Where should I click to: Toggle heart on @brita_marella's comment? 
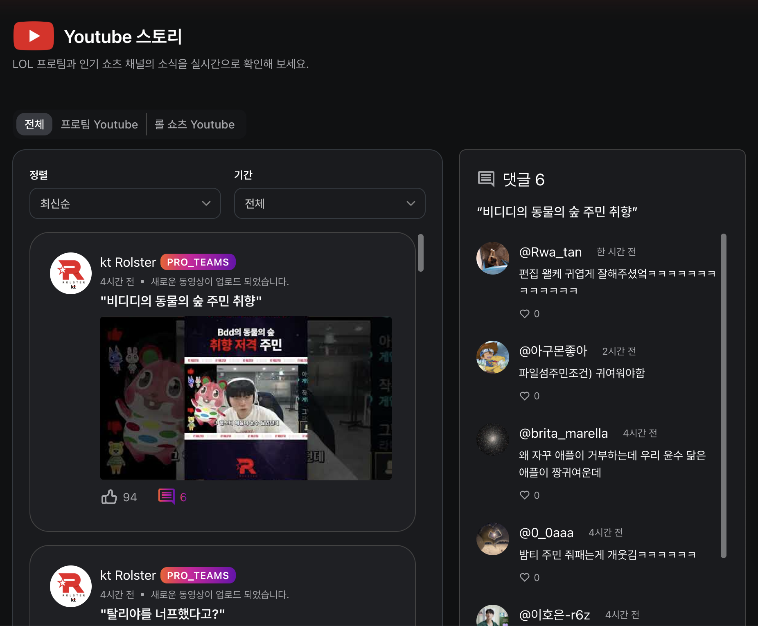point(525,495)
